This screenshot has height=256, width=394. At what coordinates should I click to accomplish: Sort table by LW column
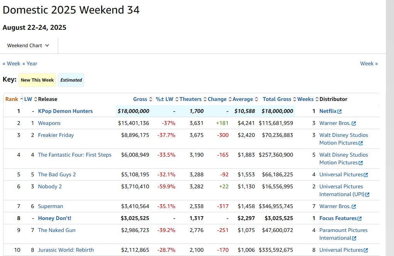click(28, 99)
